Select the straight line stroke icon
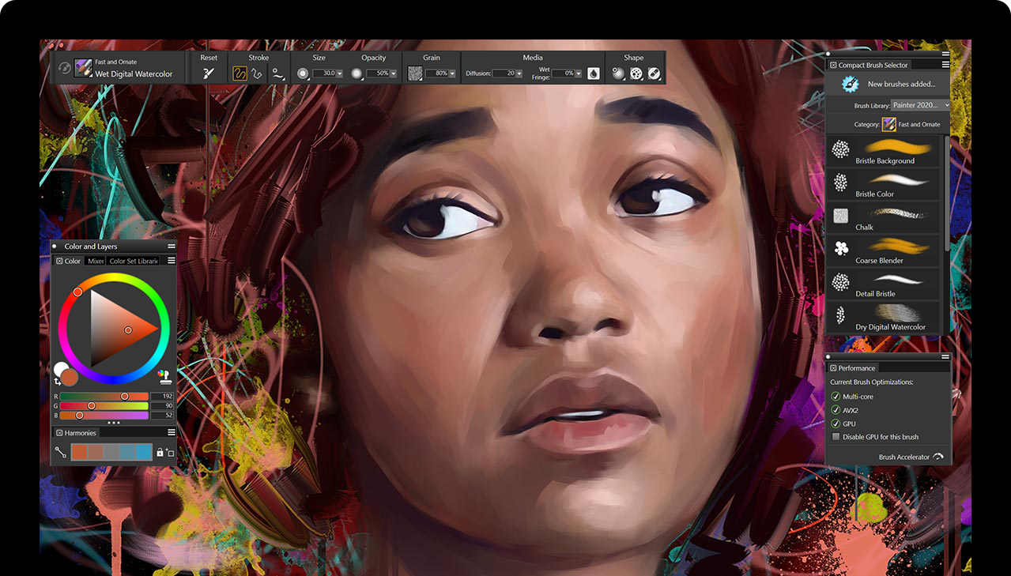 pos(257,73)
